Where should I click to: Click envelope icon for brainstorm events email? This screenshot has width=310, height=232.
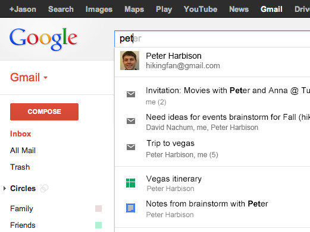pos(131,121)
